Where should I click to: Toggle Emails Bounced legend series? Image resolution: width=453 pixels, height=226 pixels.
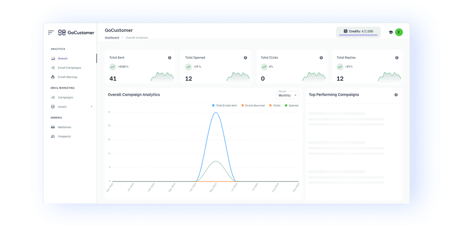click(253, 105)
